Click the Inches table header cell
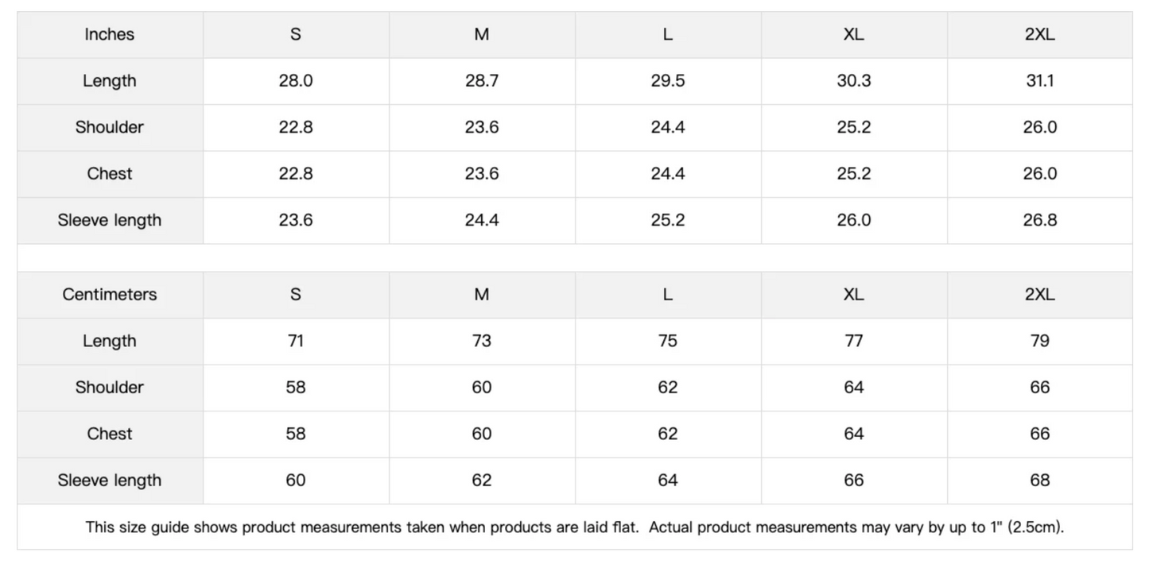The image size is (1149, 564). coord(110,34)
